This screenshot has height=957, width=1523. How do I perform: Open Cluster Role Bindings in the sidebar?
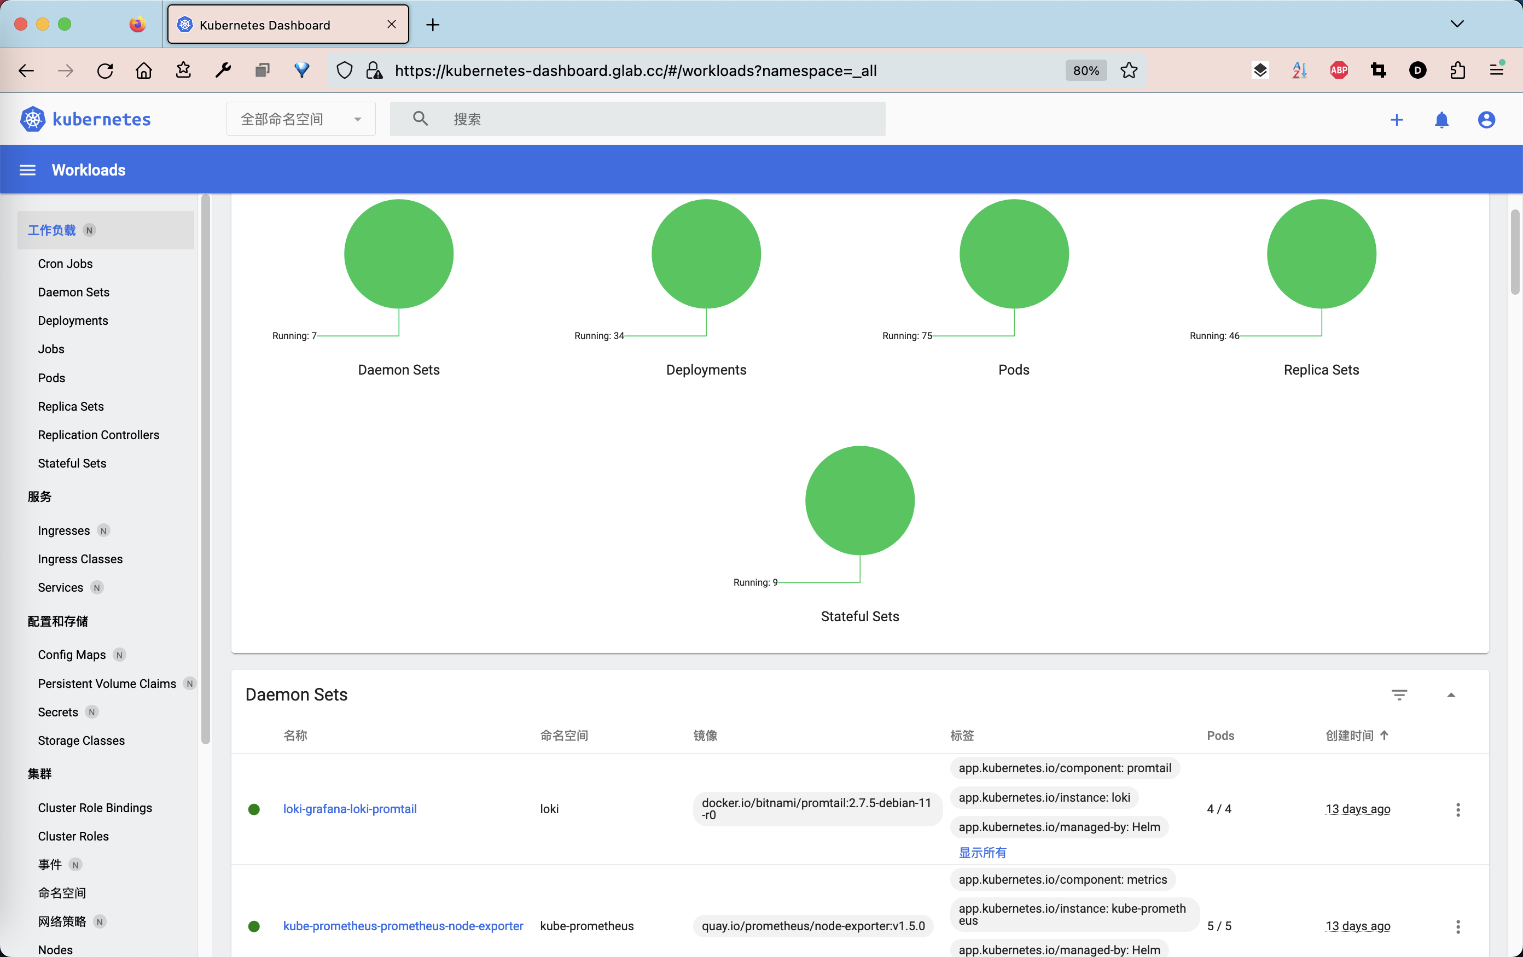(x=95, y=808)
